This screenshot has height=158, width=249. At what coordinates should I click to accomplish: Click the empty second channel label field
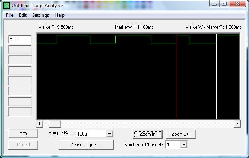pyautogui.click(x=20, y=49)
